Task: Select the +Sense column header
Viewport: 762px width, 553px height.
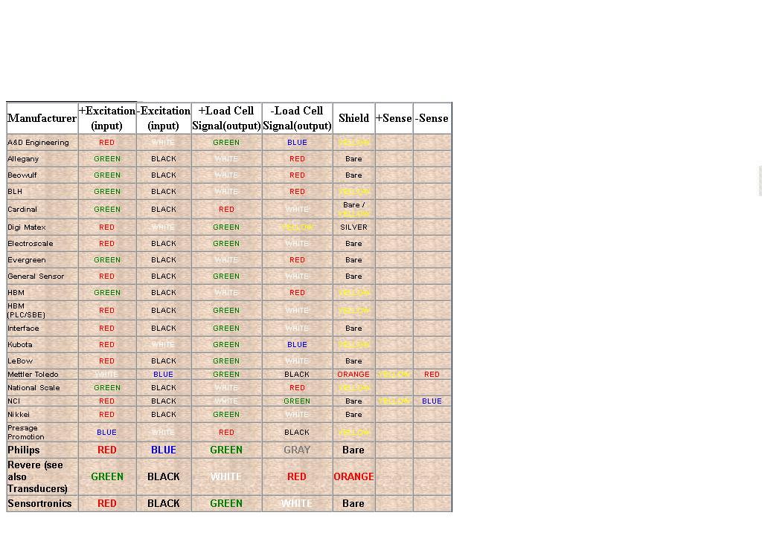Action: tap(394, 118)
